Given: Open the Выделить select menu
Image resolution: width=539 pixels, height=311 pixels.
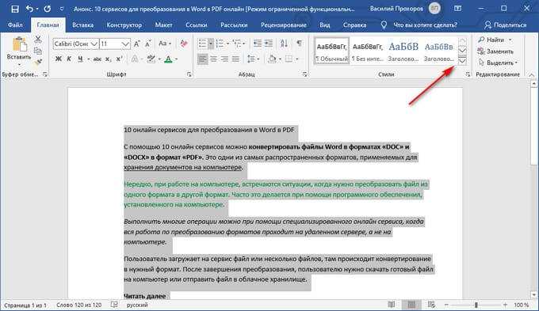Looking at the screenshot, I should tap(498, 63).
